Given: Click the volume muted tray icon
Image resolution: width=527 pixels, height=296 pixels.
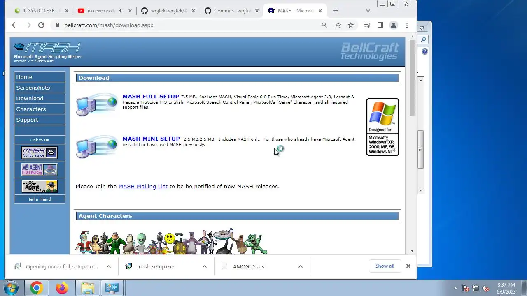Looking at the screenshot, I should point(486,288).
